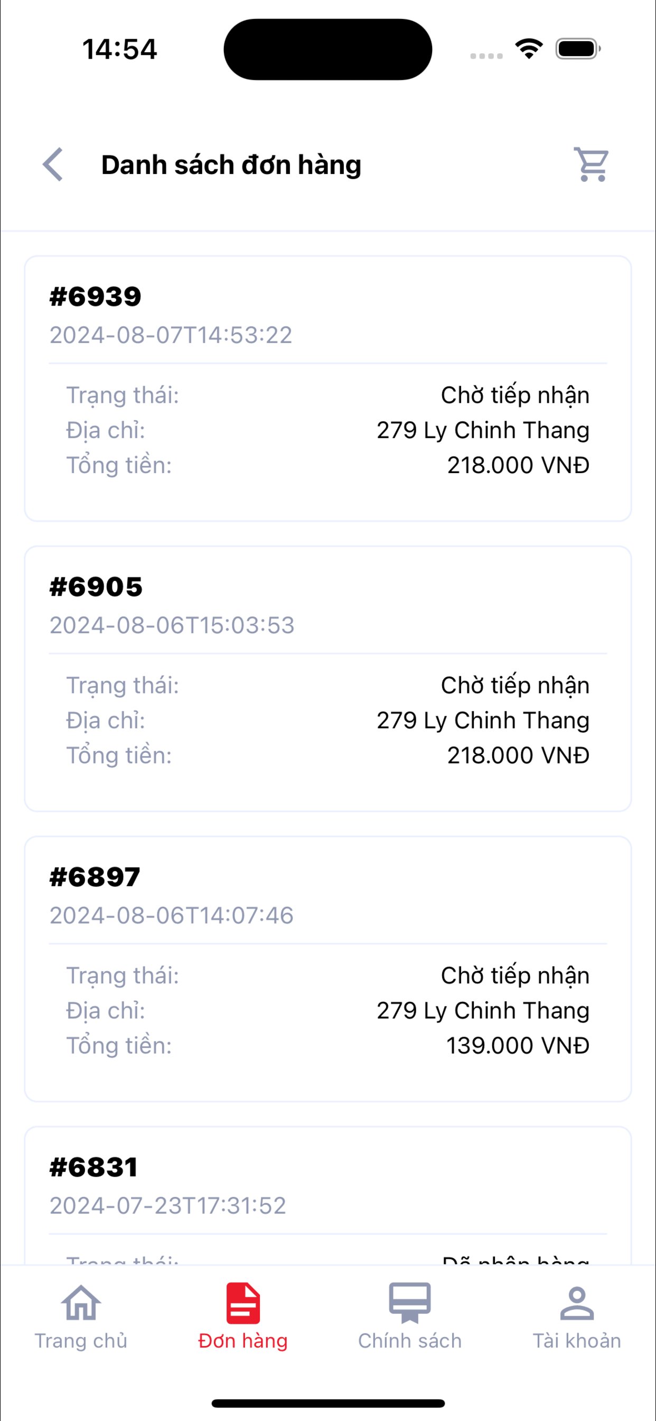The width and height of the screenshot is (656, 1421).
Task: Tap the 2024-08-06T15:03:53 order timestamp
Action: pyautogui.click(x=172, y=625)
